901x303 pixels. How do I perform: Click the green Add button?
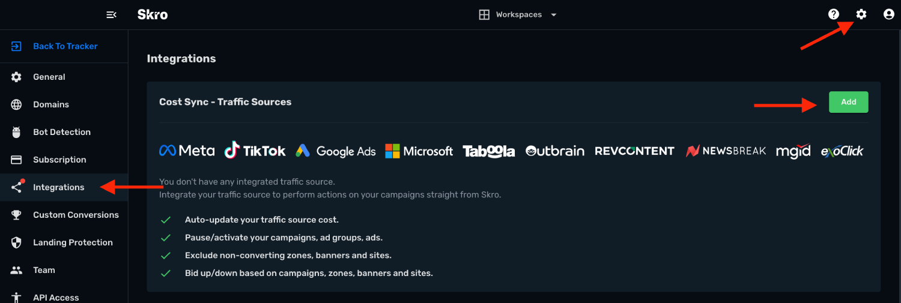pos(848,102)
